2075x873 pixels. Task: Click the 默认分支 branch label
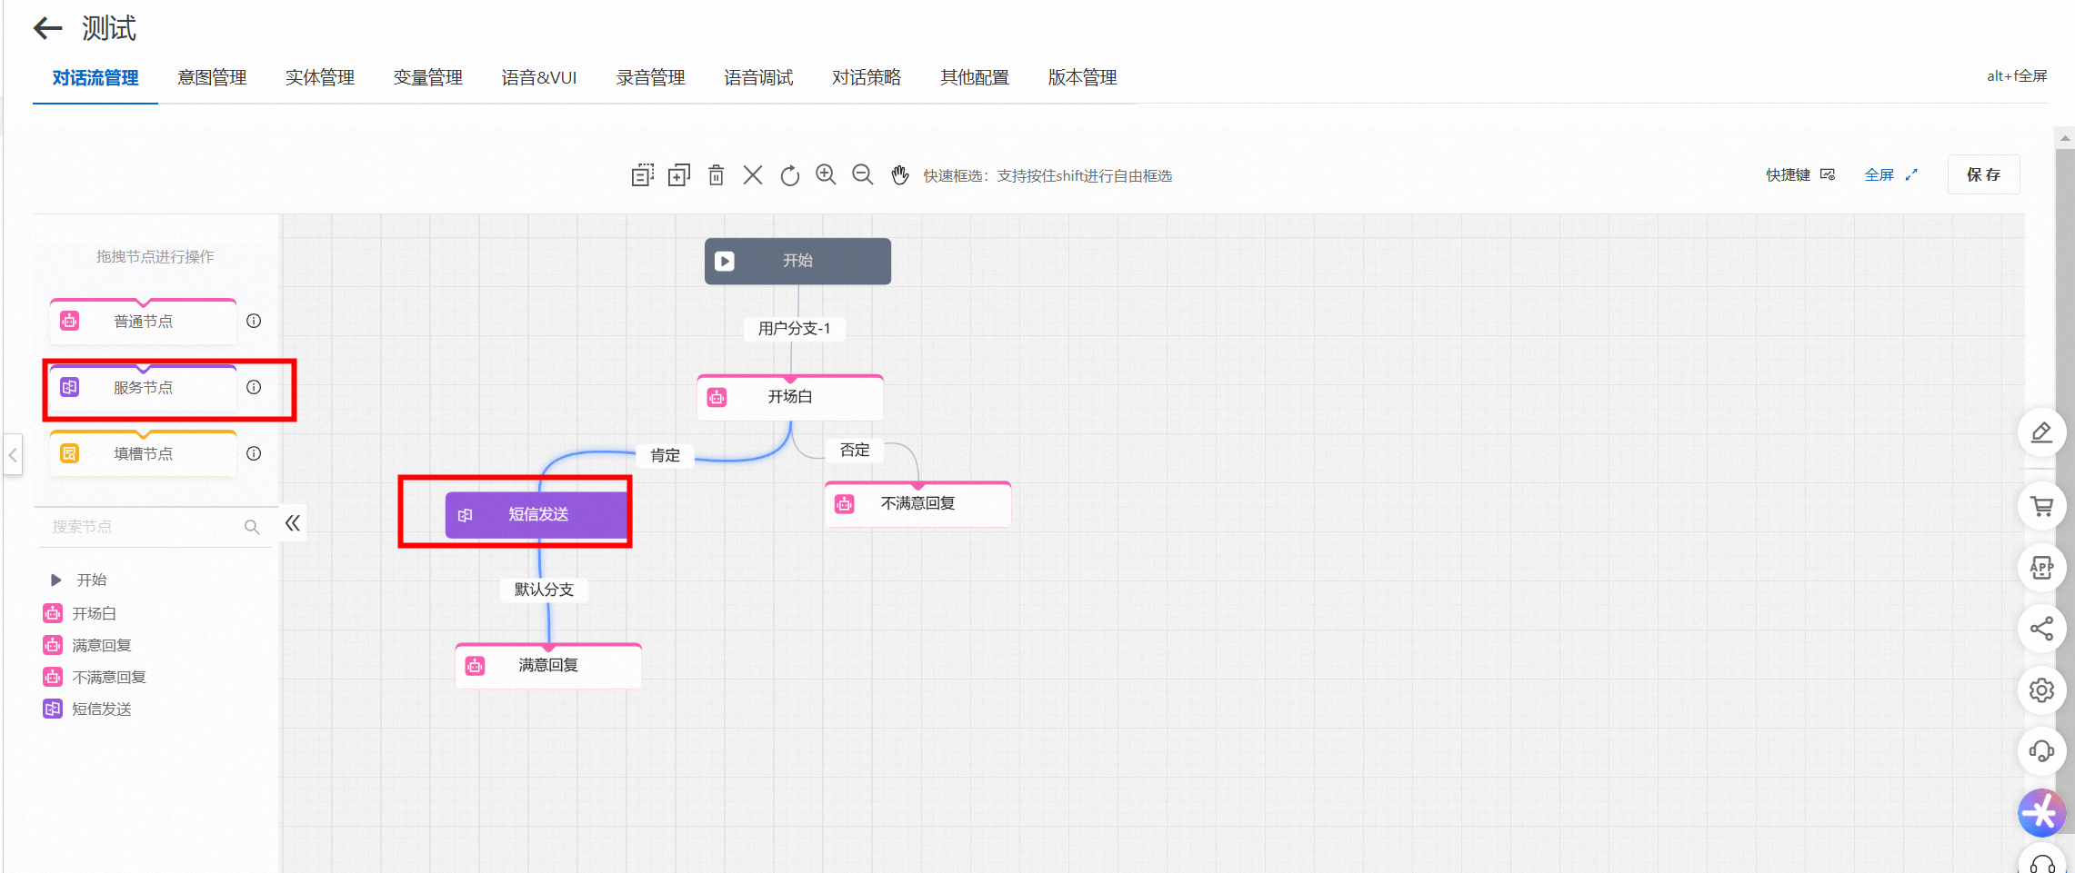tap(544, 590)
